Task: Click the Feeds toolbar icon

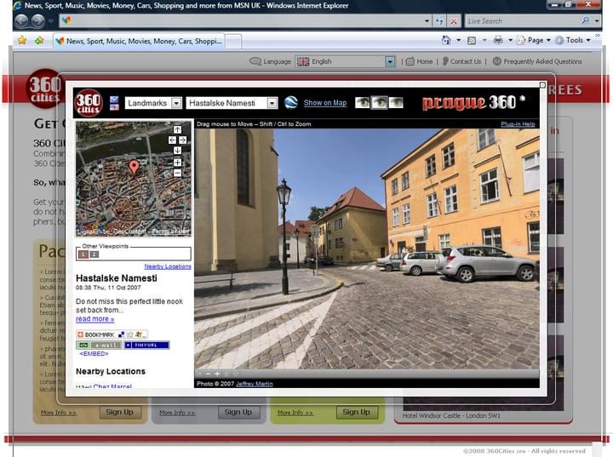Action: (x=472, y=40)
